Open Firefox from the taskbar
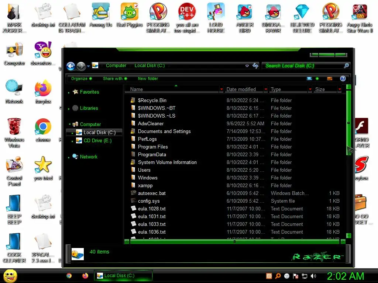 coord(85,276)
